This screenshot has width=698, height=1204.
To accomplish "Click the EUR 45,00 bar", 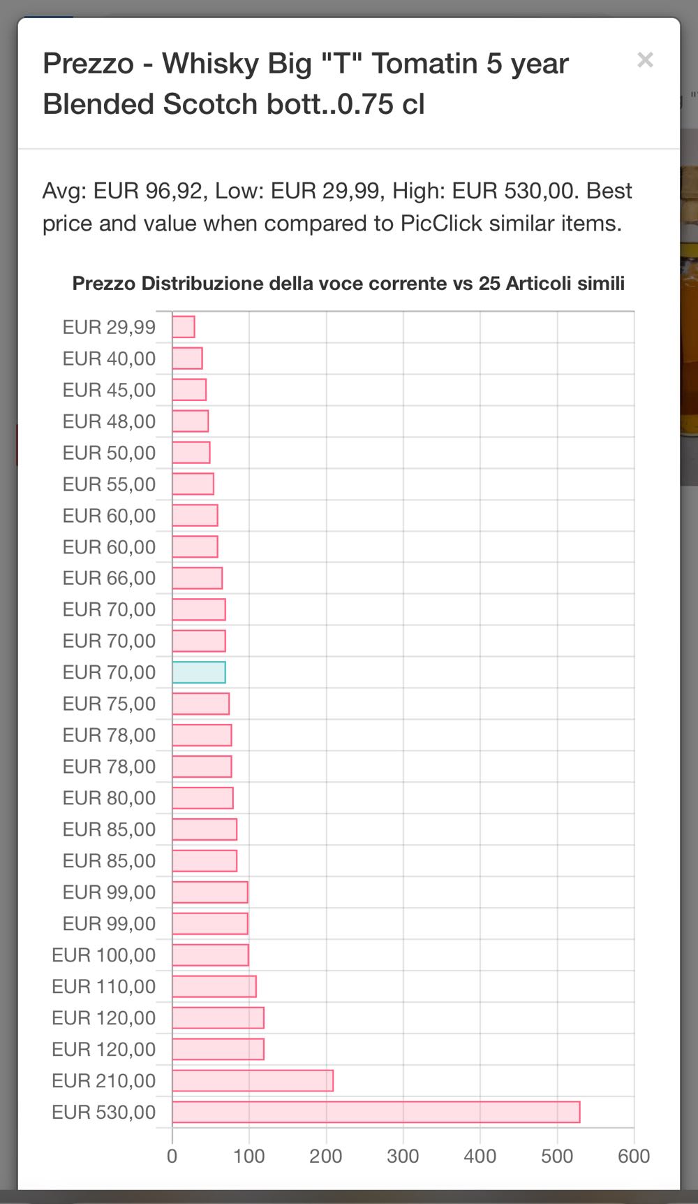I will [189, 390].
